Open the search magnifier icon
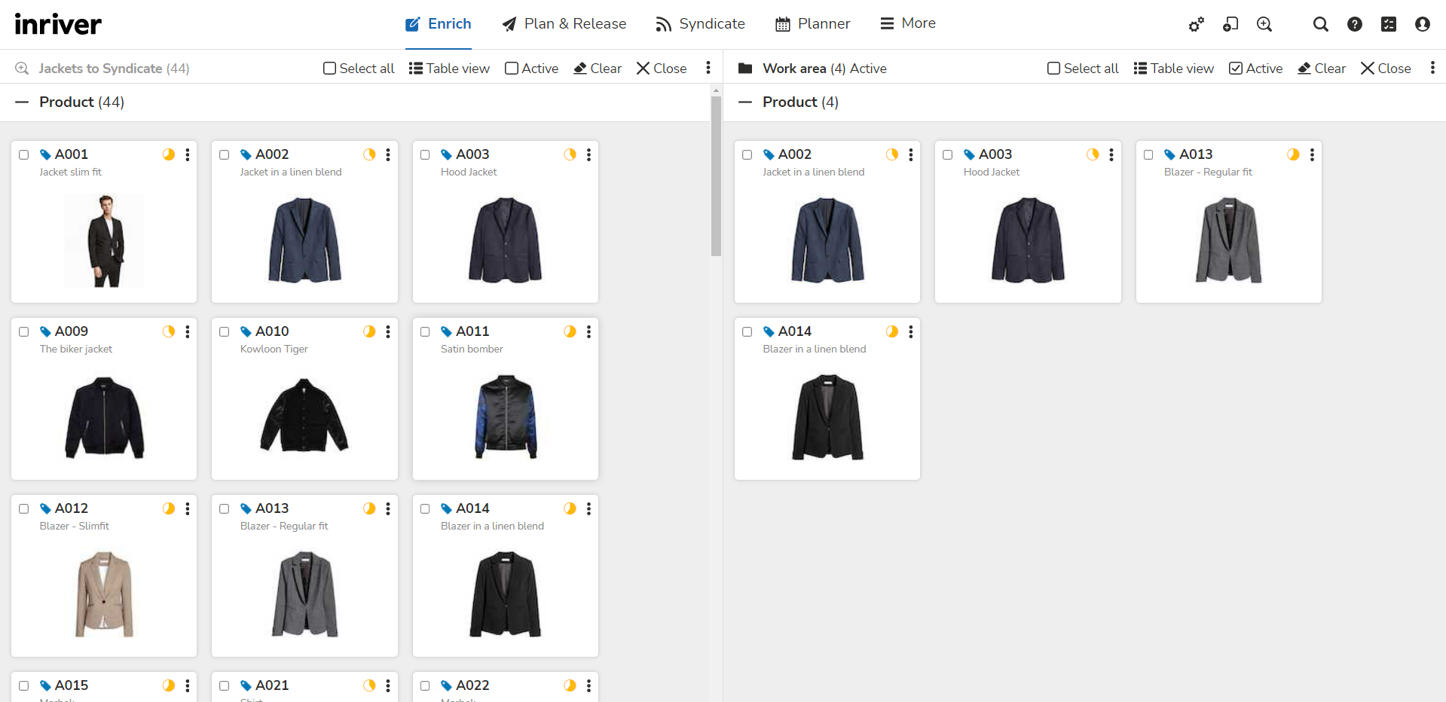This screenshot has width=1446, height=702. tap(1320, 24)
